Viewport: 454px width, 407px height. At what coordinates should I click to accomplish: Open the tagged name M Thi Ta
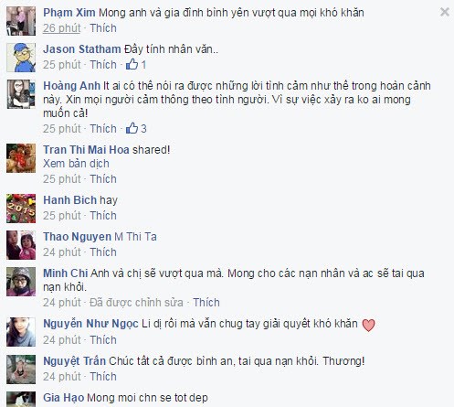(x=135, y=237)
